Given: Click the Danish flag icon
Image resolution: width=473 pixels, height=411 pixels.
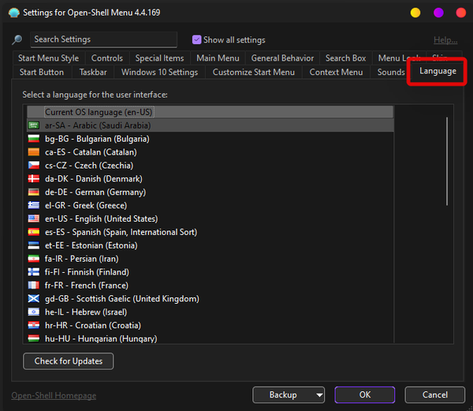Looking at the screenshot, I should pos(34,179).
